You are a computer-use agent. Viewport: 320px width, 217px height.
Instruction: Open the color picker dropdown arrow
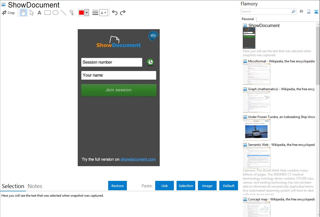87,13
